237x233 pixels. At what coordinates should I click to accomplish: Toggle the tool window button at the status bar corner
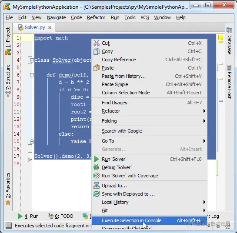coord(9,226)
